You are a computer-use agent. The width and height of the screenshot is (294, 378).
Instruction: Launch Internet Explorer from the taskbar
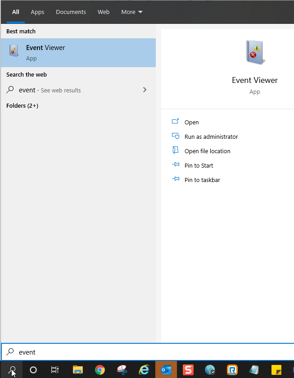(x=144, y=369)
